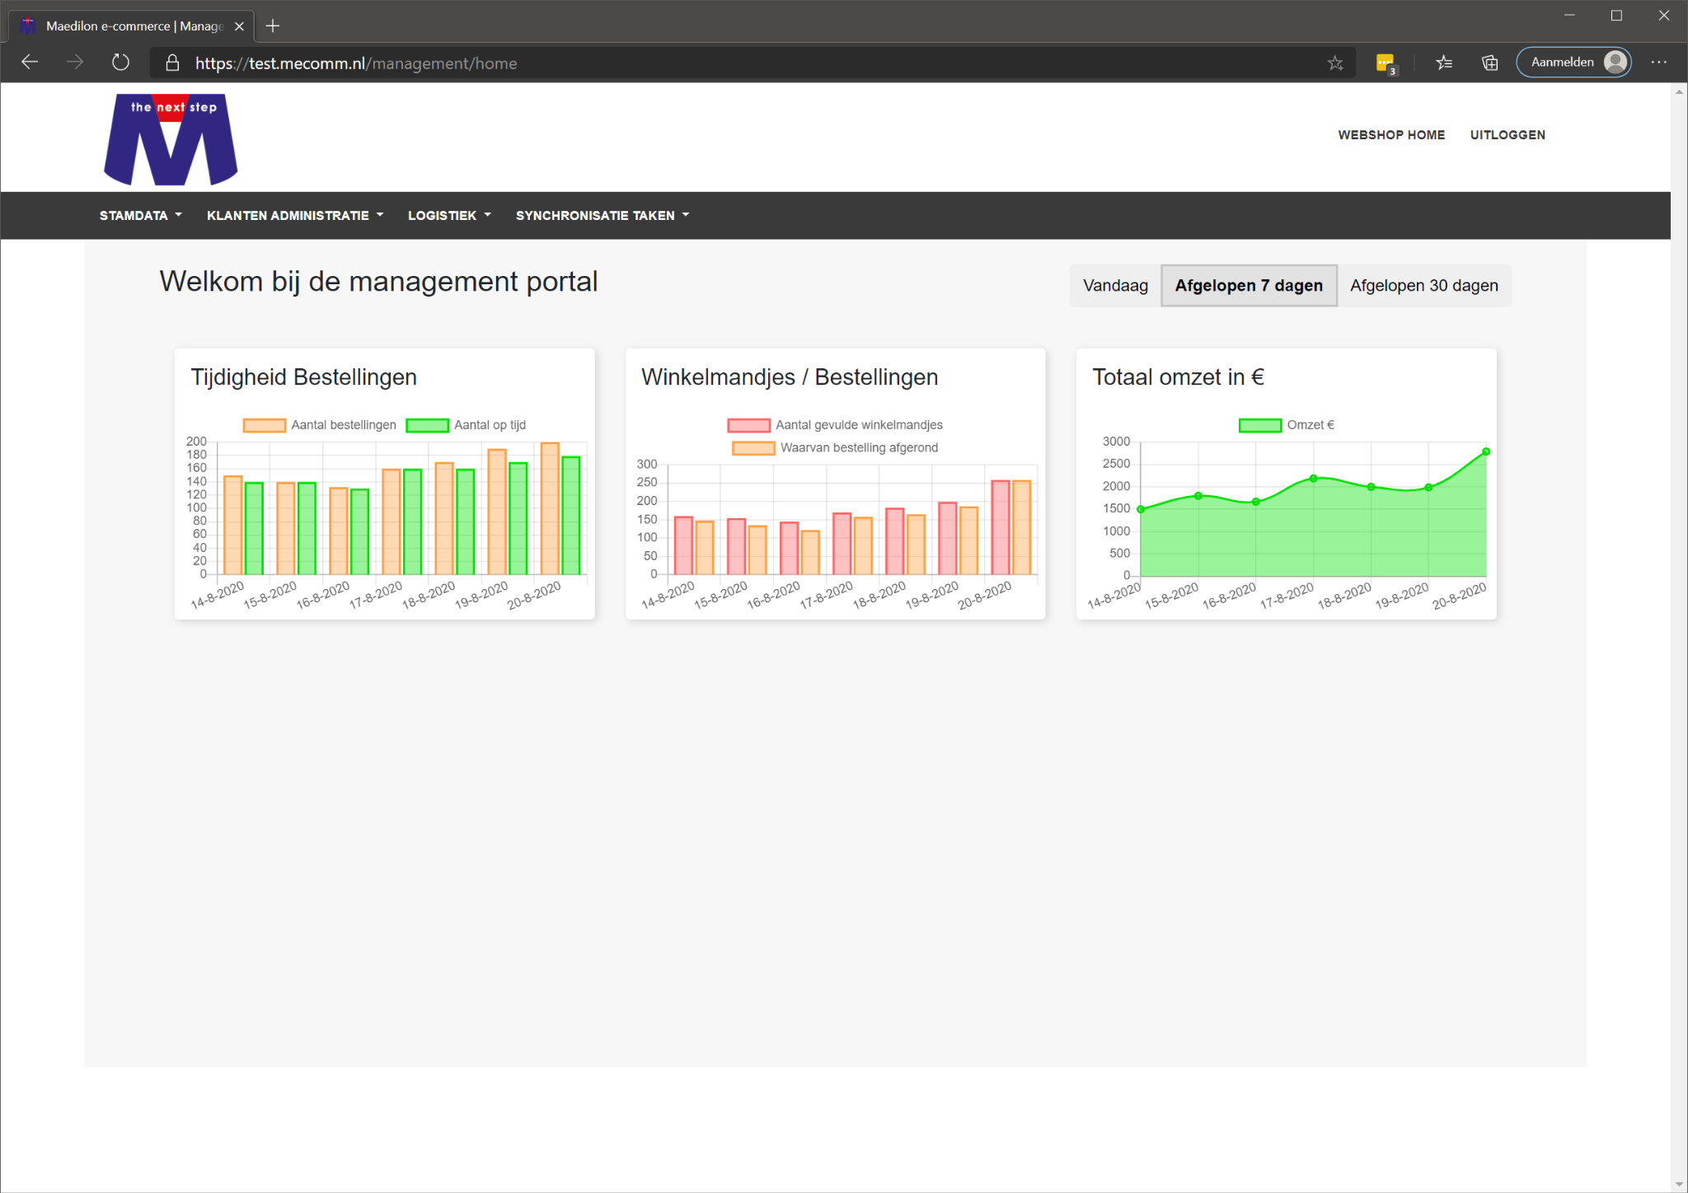Add page to favorites star icon
Viewport: 1688px width, 1193px height.
coord(1334,63)
